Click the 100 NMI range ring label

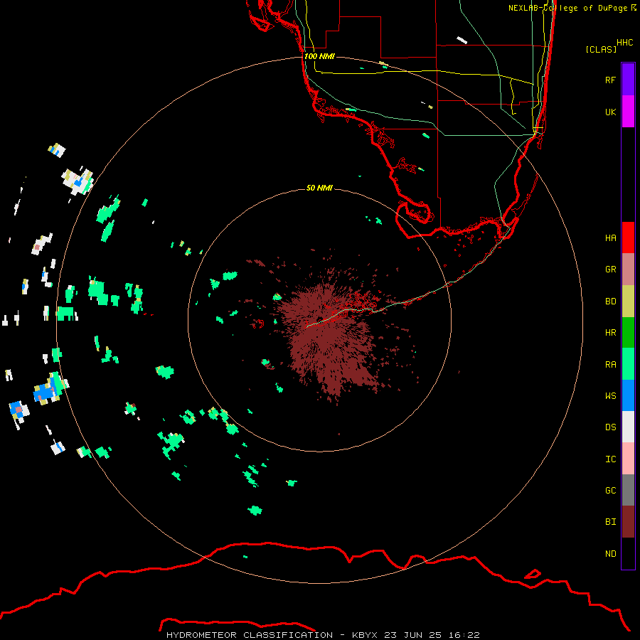click(319, 56)
